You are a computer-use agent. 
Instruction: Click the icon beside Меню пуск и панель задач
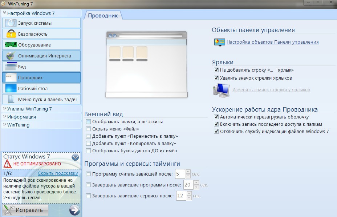[x=11, y=99]
